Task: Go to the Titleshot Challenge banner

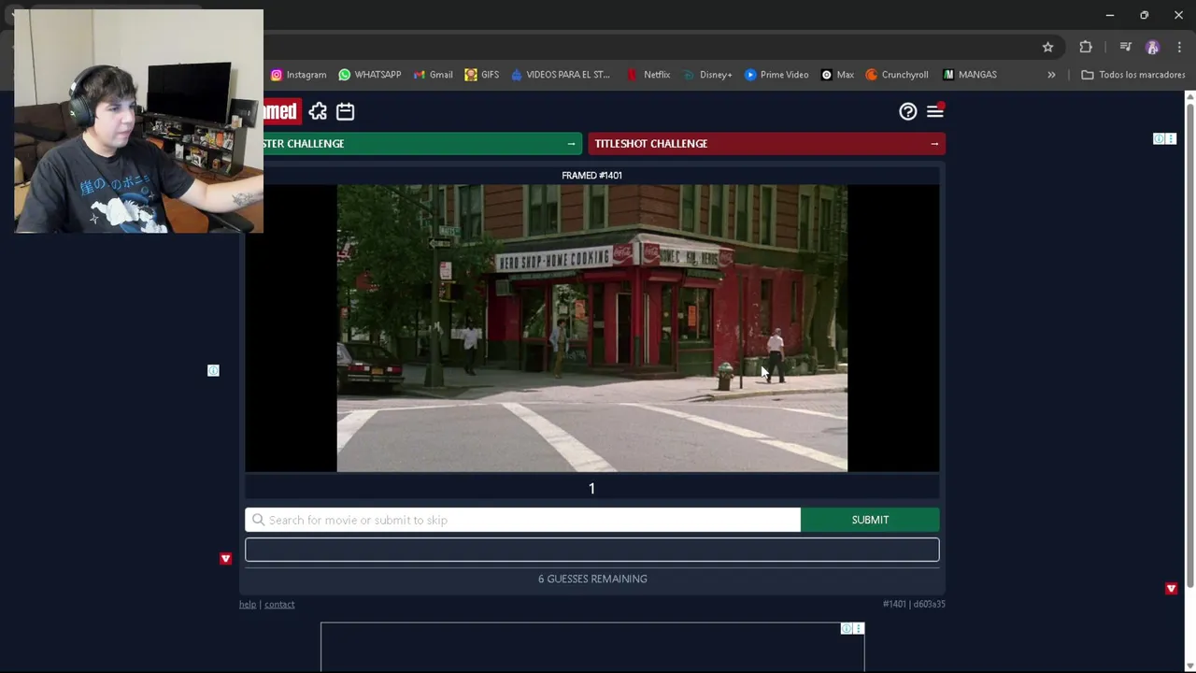Action: click(766, 143)
